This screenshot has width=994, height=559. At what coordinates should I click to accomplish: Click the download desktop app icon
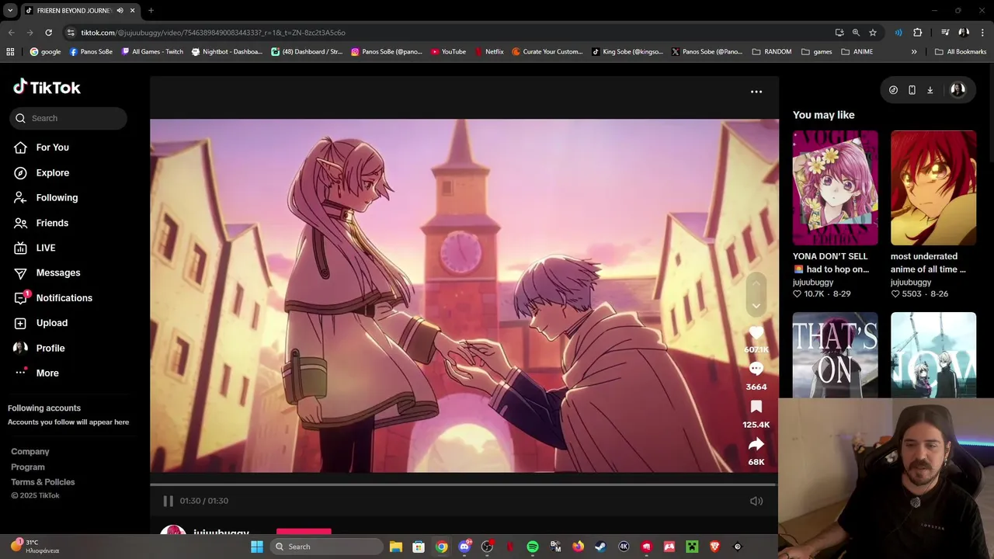coord(930,90)
